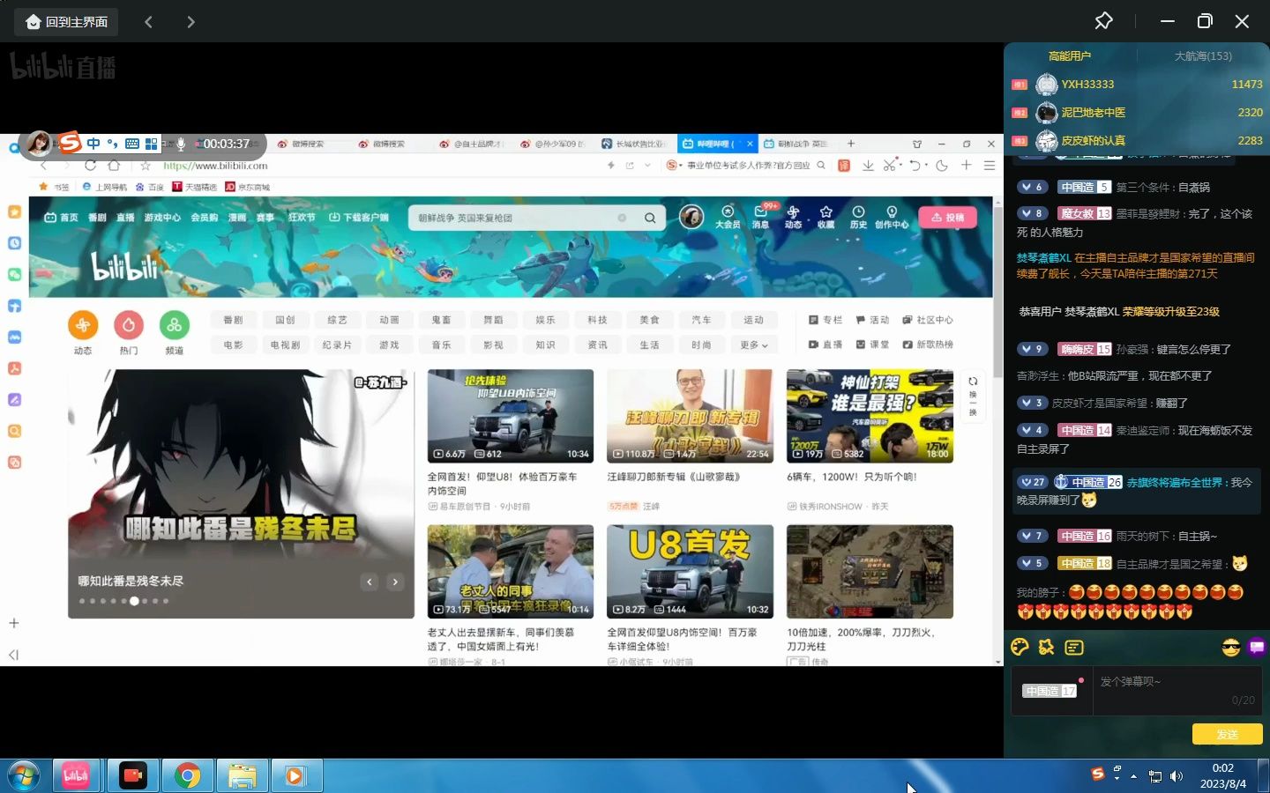Image resolution: width=1270 pixels, height=793 pixels.
Task: Open the green 频道 circle icon
Action: [175, 325]
